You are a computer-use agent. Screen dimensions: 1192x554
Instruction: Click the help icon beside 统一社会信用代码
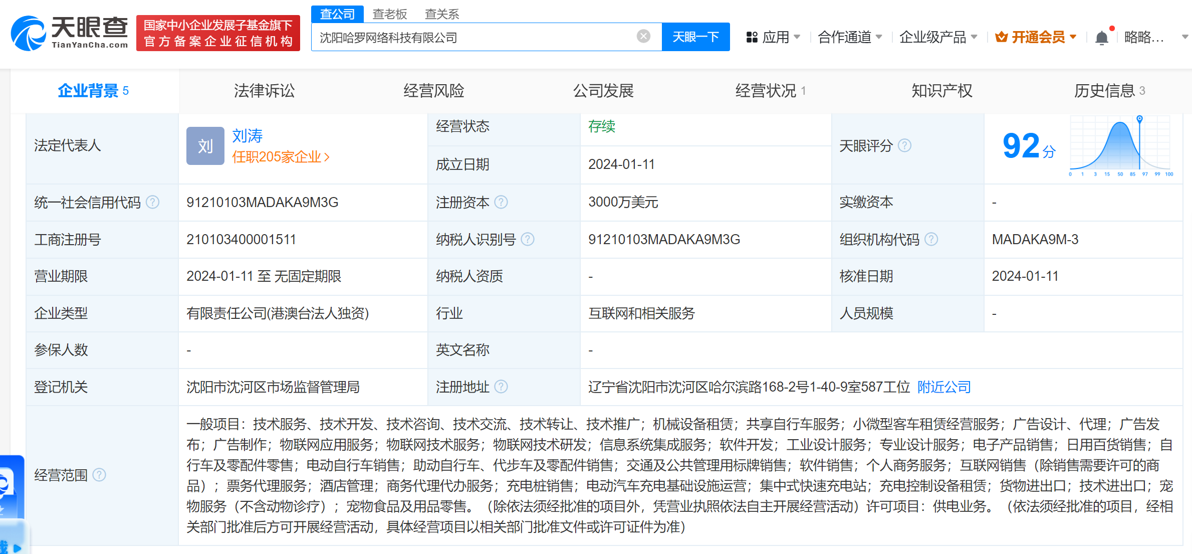[x=152, y=202]
